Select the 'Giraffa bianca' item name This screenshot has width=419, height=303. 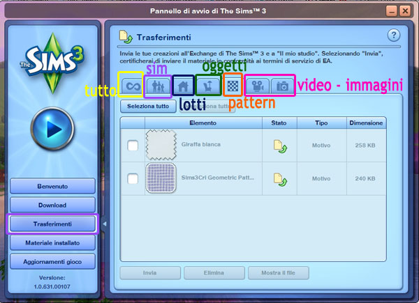pos(201,144)
